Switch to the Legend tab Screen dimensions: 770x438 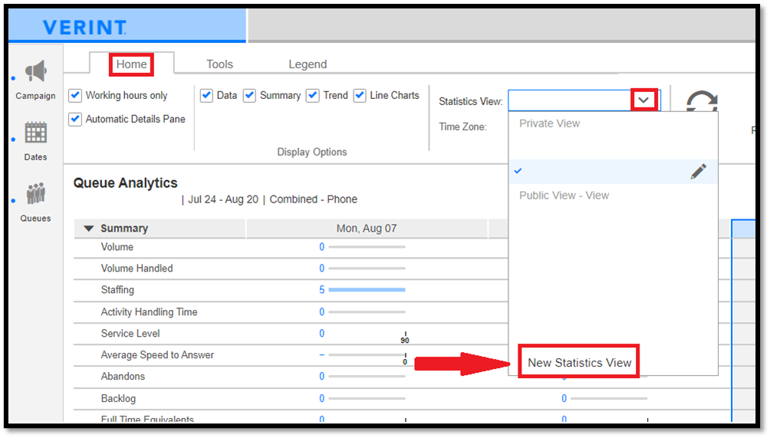coord(308,64)
